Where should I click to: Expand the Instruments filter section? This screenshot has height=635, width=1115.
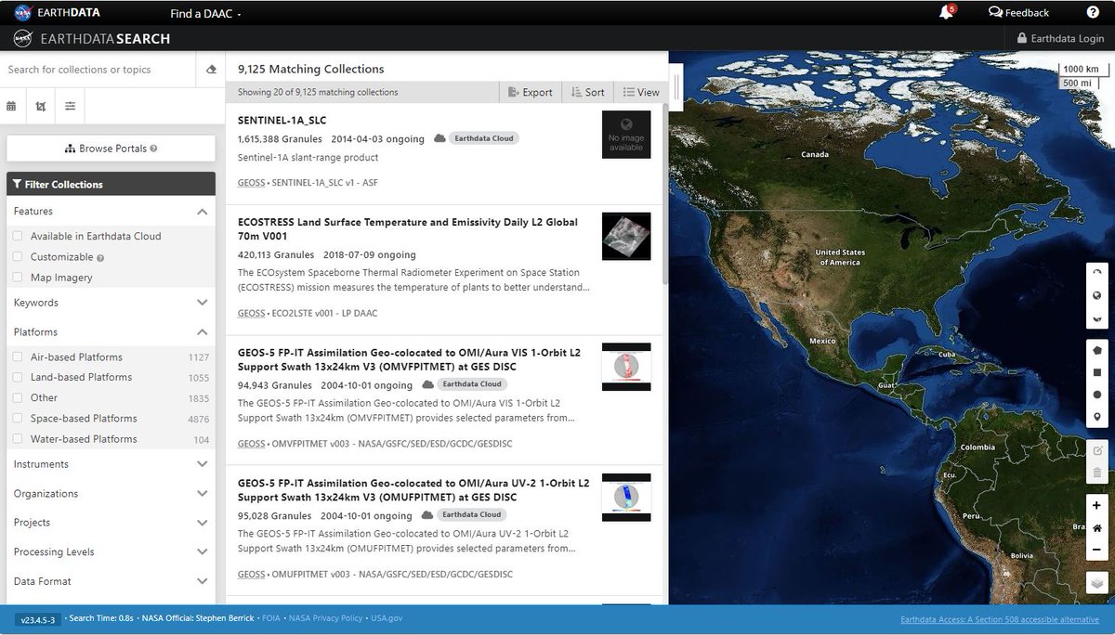click(202, 463)
